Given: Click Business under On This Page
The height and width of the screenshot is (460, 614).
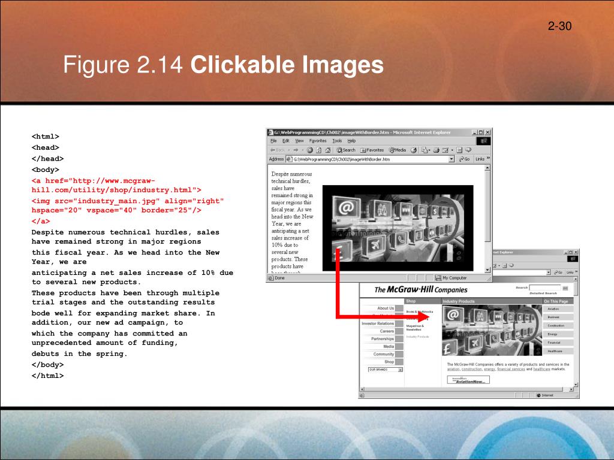Looking at the screenshot, I should pyautogui.click(x=558, y=317).
